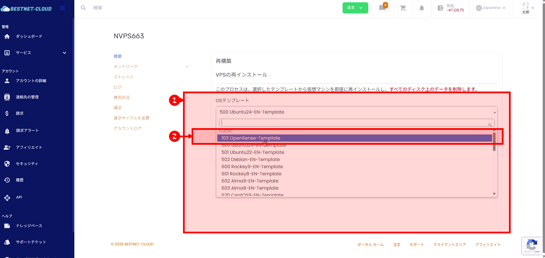Viewport: 545px width, 258px height.
Task: Open the Japanese language dropdown
Action: [x=491, y=8]
